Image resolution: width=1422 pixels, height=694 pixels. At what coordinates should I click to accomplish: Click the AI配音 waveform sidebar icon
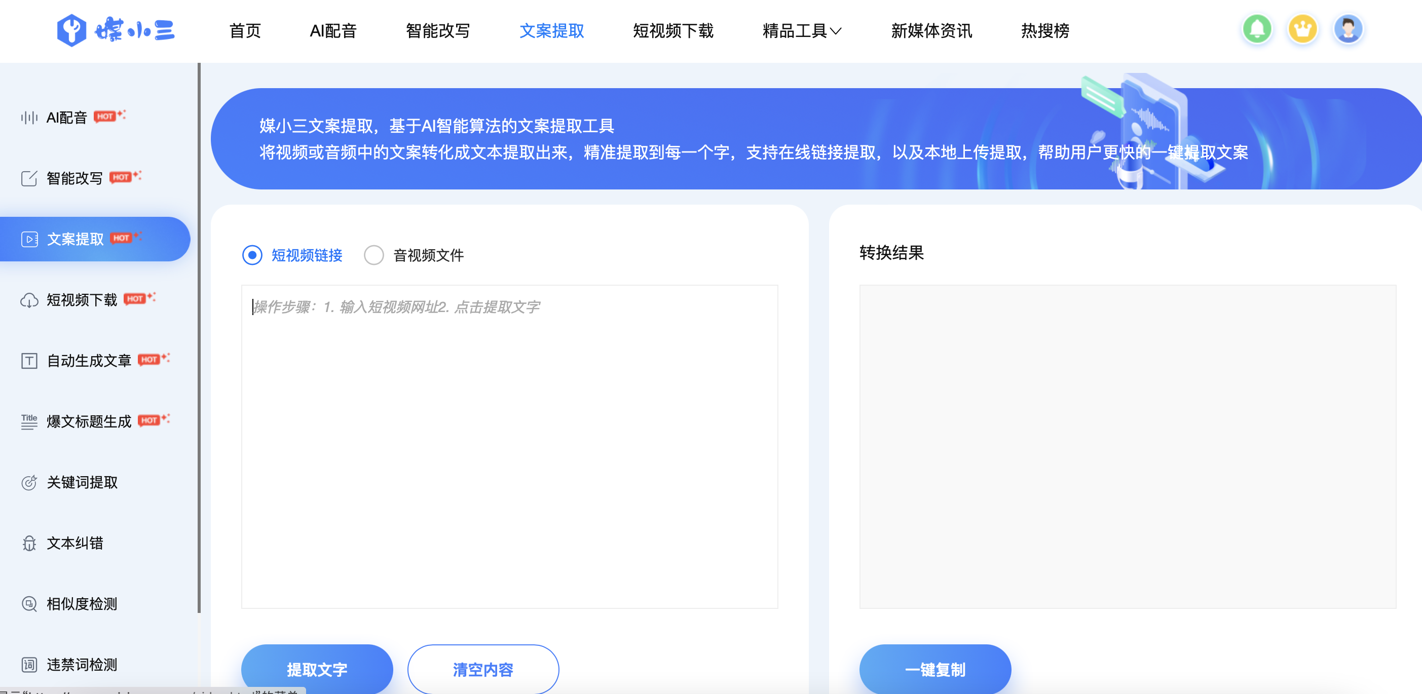pos(29,118)
